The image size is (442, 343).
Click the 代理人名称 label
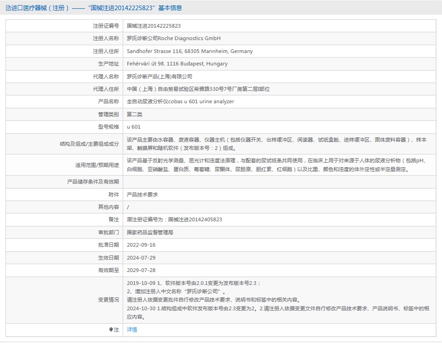(x=106, y=77)
